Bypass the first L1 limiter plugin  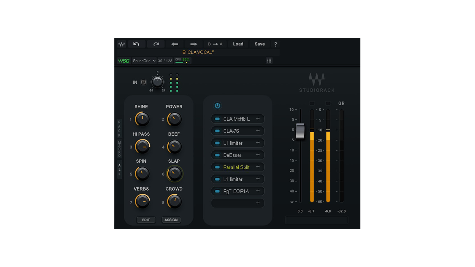coord(217,143)
